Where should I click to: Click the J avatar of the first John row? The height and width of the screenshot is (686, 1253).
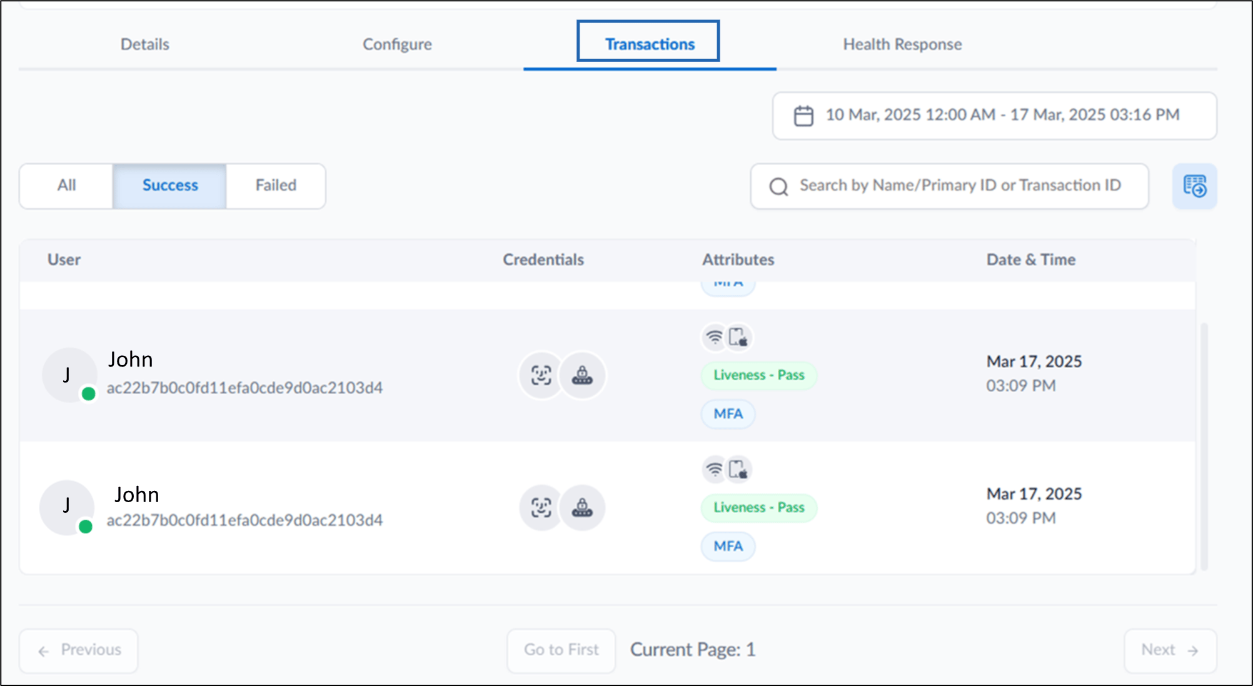(x=69, y=375)
